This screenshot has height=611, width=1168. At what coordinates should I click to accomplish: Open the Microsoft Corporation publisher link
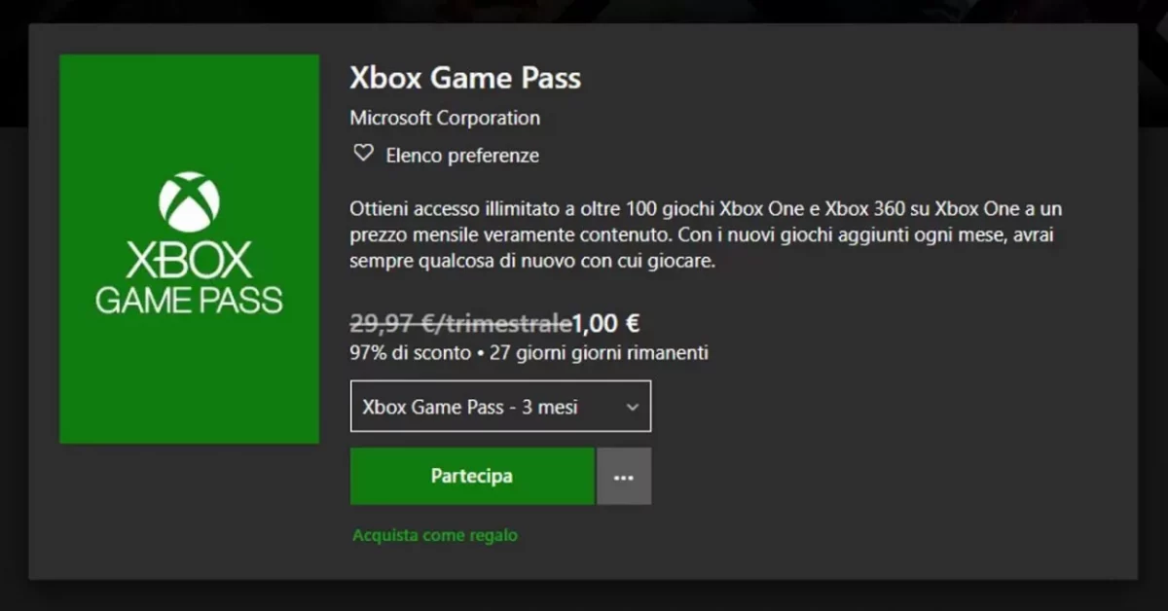click(445, 119)
